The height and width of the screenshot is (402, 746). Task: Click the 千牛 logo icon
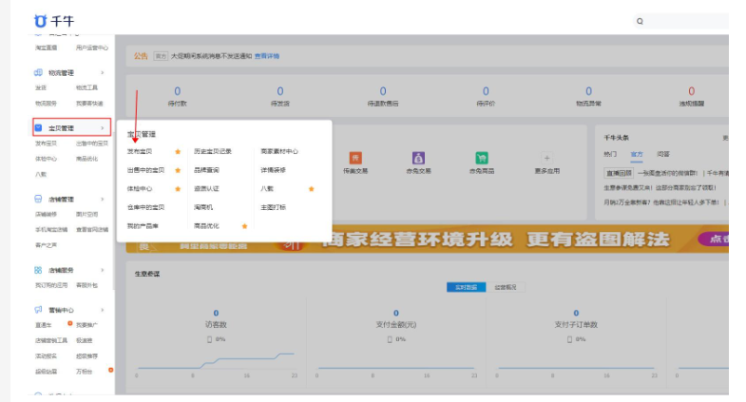click(41, 21)
